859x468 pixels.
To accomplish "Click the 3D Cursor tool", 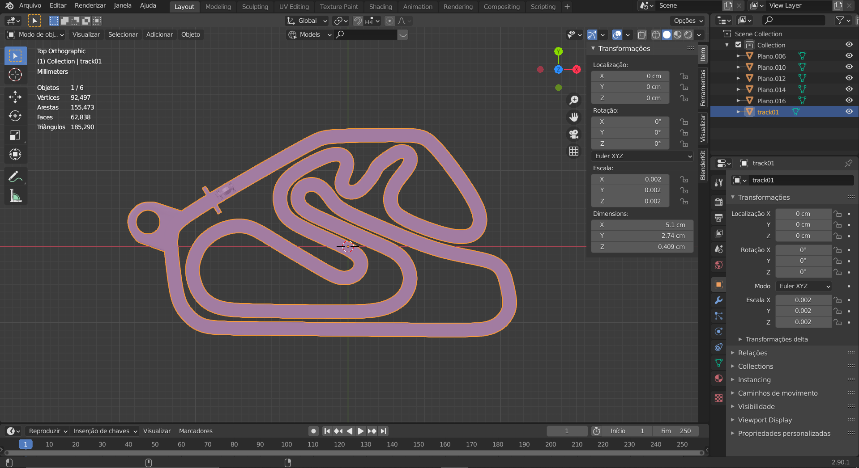I will tap(15, 75).
